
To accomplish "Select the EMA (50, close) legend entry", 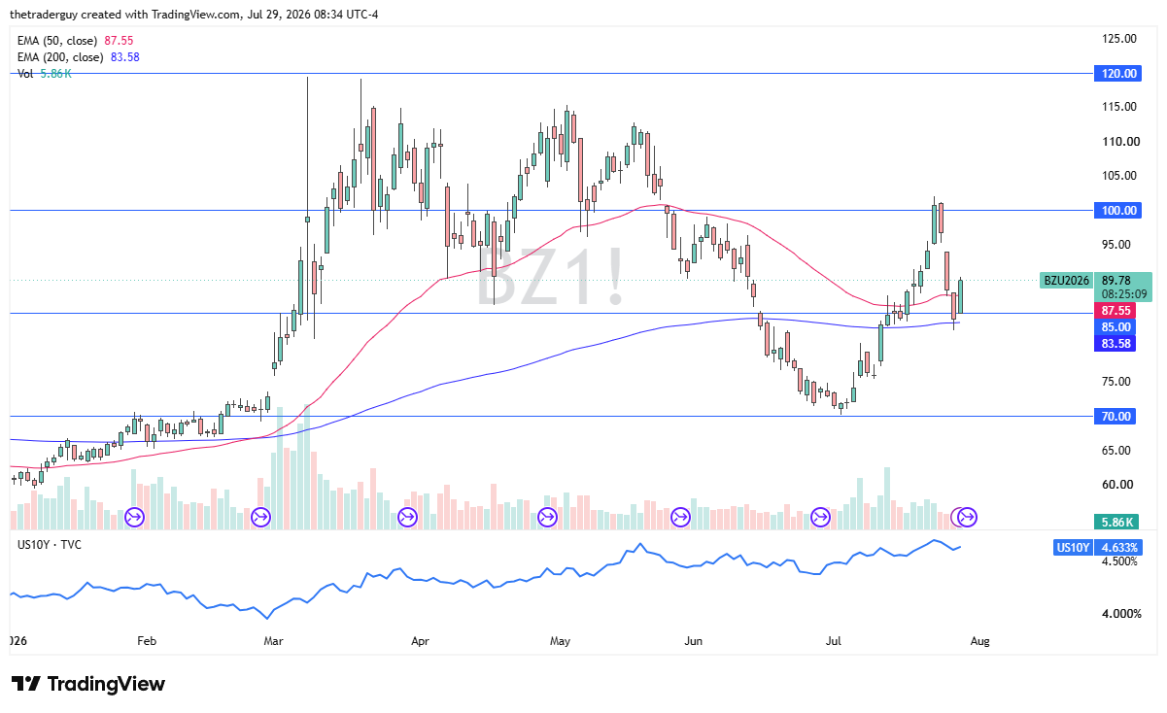I will pyautogui.click(x=76, y=41).
